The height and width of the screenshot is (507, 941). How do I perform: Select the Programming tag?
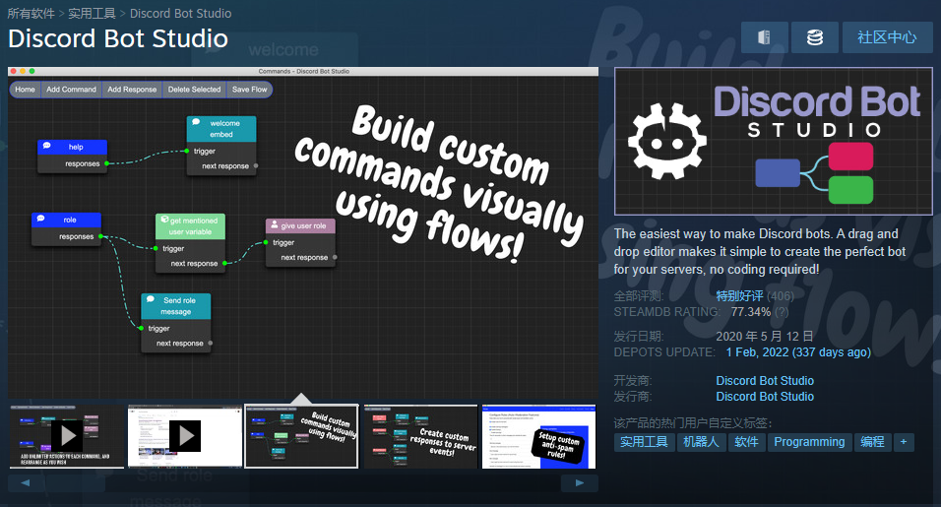(809, 442)
